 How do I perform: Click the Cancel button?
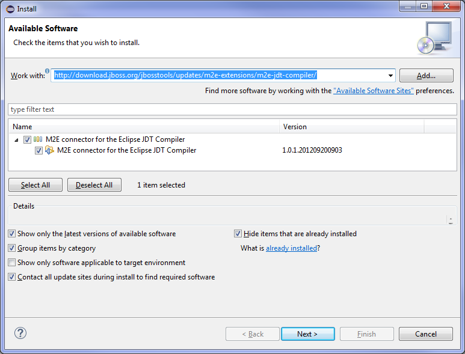(x=425, y=334)
